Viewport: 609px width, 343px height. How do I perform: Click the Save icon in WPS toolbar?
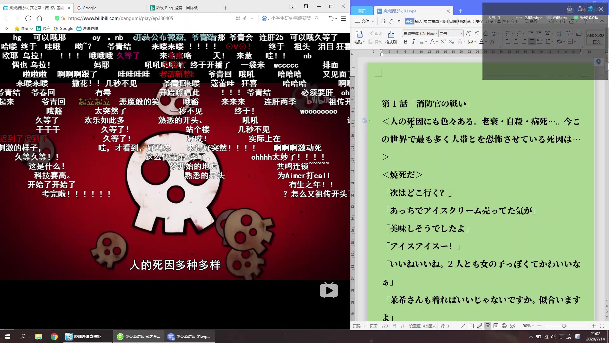click(383, 21)
